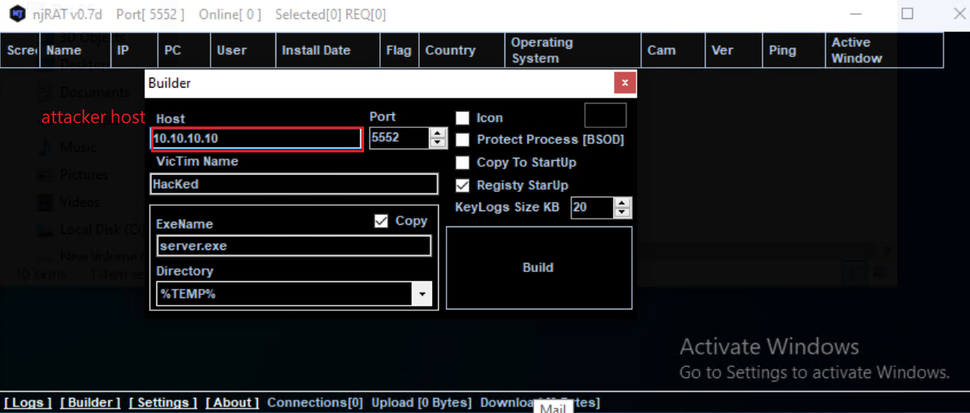The height and width of the screenshot is (413, 970).
Task: Click the Install Date column header
Action: (316, 50)
